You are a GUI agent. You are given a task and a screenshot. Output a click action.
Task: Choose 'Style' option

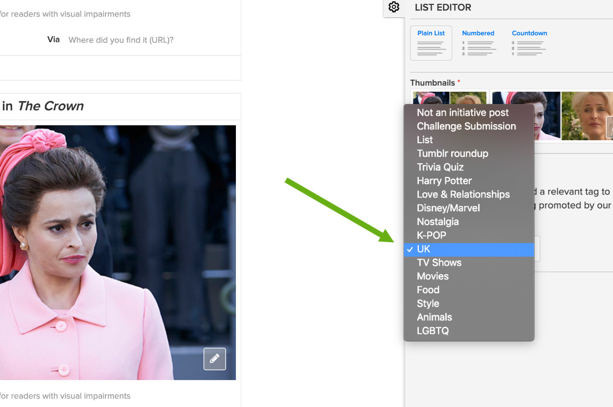tap(469, 304)
